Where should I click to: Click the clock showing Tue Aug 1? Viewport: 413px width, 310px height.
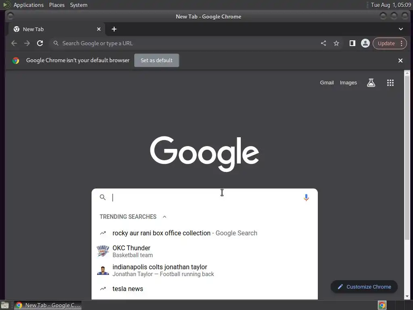[x=391, y=5]
